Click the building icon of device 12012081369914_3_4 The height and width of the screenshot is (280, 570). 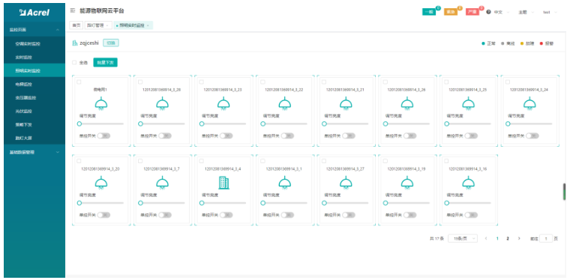coord(223,183)
